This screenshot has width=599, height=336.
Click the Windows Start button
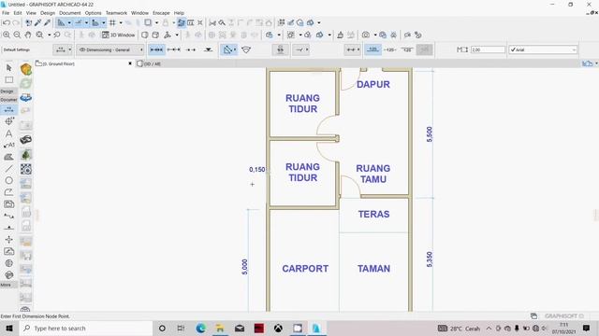pyautogui.click(x=9, y=329)
